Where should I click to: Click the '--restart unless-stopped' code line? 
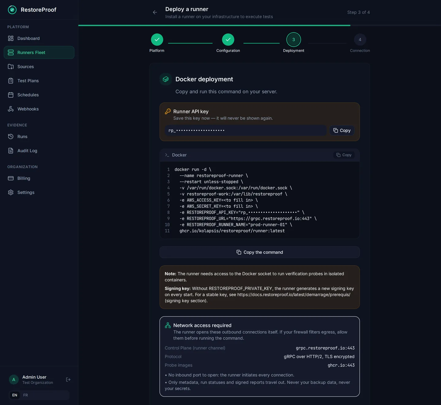211,182
